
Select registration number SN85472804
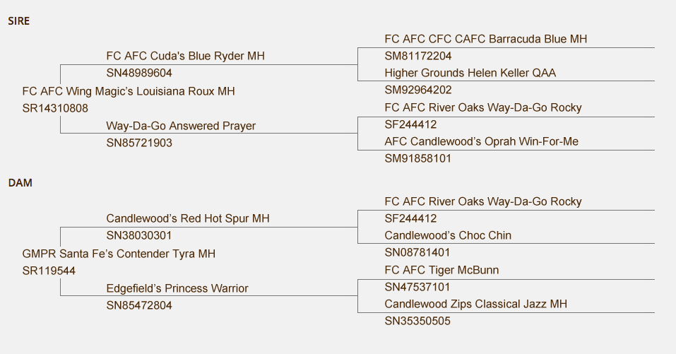pos(139,306)
